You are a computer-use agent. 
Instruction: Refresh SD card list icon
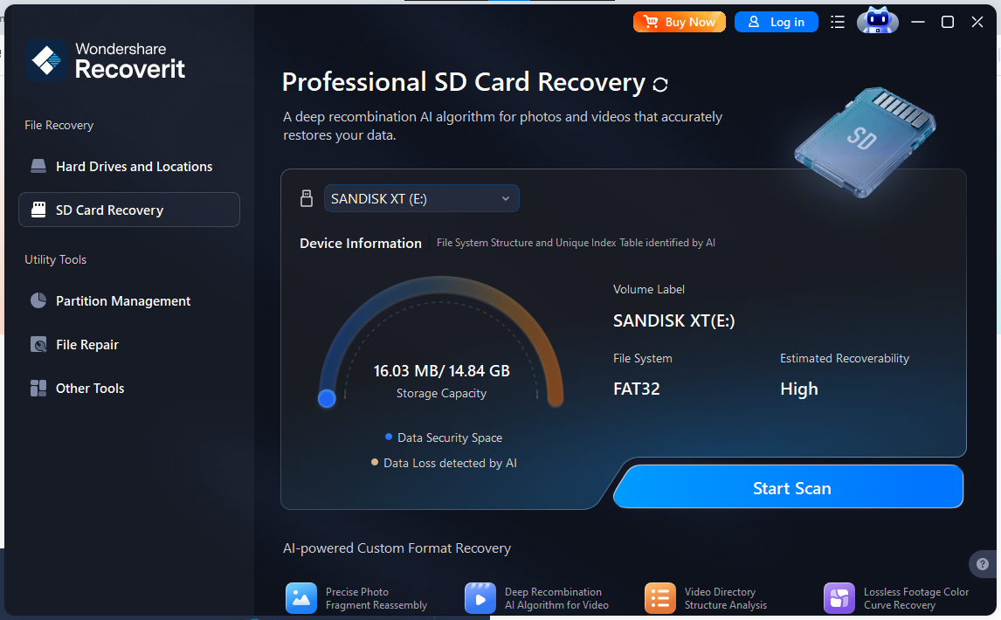[x=660, y=85]
